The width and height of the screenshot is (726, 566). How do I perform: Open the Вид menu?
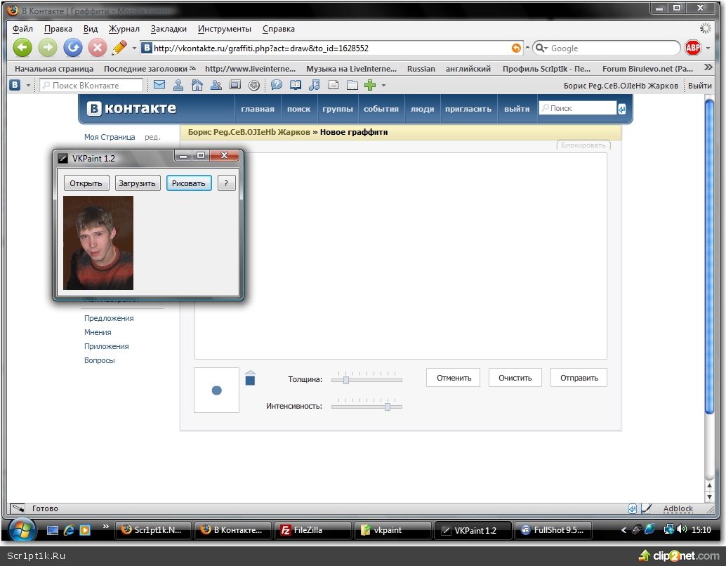(91, 29)
